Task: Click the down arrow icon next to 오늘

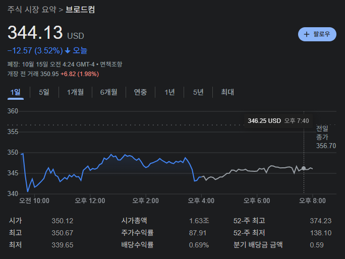Action: 68,51
